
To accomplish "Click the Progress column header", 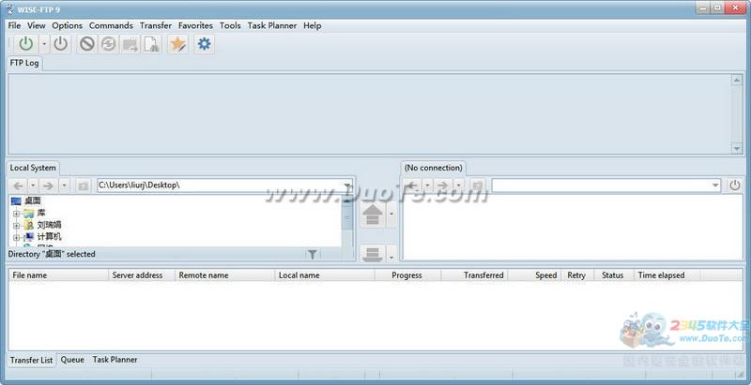I will (x=407, y=275).
